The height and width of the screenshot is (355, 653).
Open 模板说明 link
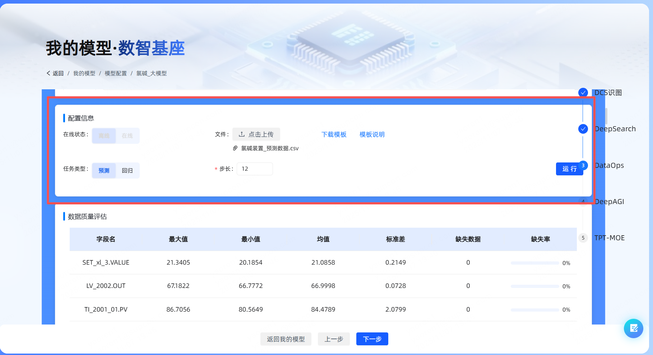[x=372, y=134]
